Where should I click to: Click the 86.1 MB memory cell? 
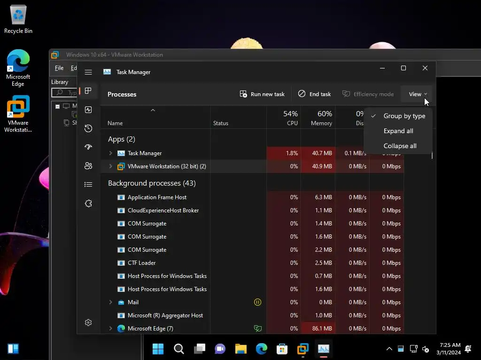318,329
